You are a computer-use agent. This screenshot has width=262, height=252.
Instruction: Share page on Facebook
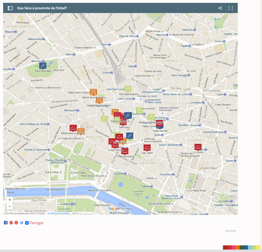6,223
